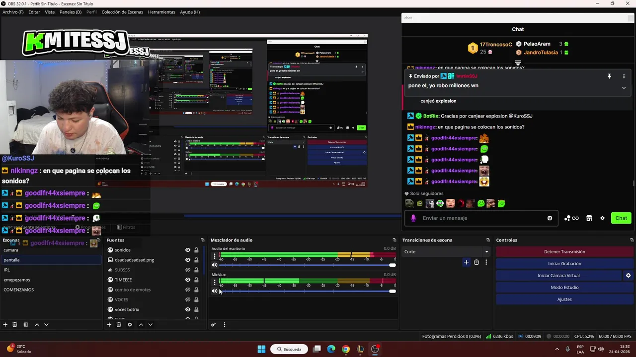
Task: Open Herramientas menu
Action: 161,12
